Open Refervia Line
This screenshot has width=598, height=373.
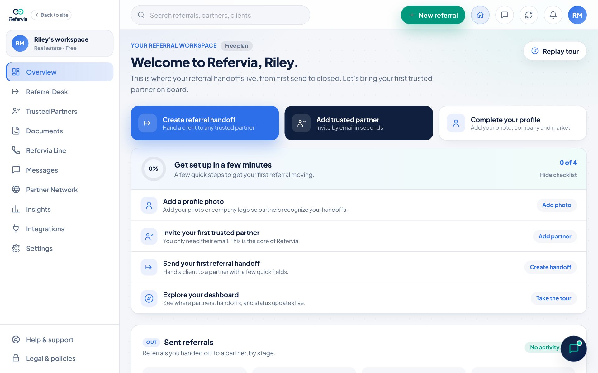click(59, 150)
